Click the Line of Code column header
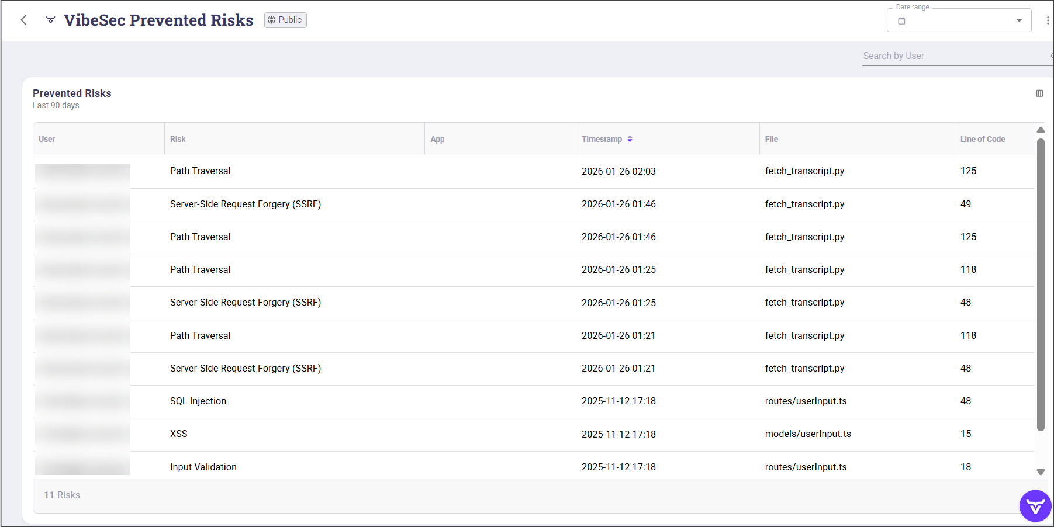 (x=982, y=139)
